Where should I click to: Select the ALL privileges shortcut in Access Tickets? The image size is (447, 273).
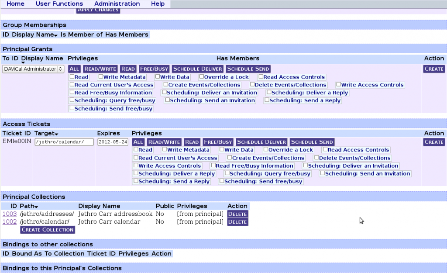pyautogui.click(x=138, y=142)
